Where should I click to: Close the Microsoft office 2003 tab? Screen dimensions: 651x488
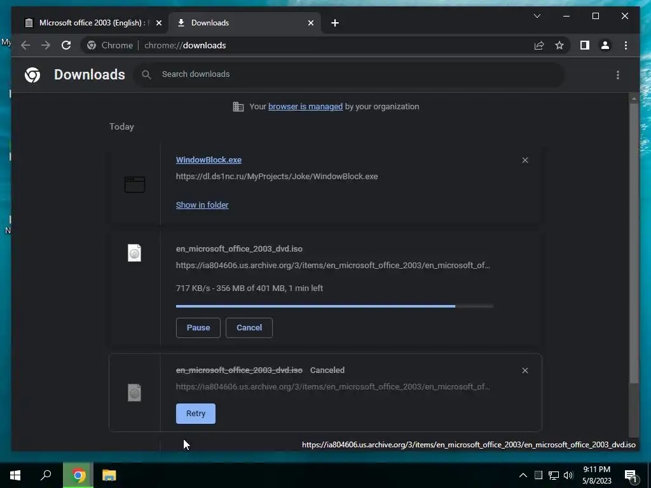tap(158, 23)
